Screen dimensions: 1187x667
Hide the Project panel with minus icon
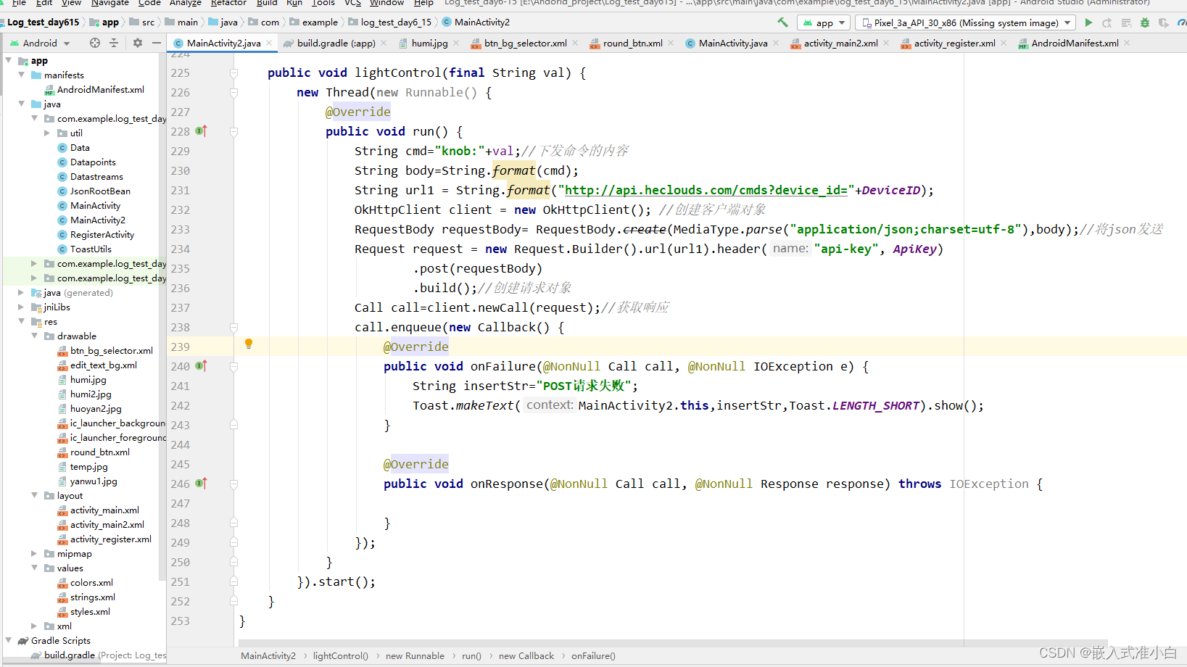pos(156,43)
